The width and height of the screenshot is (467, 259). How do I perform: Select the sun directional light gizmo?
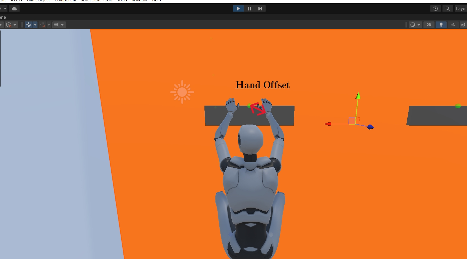point(182,92)
